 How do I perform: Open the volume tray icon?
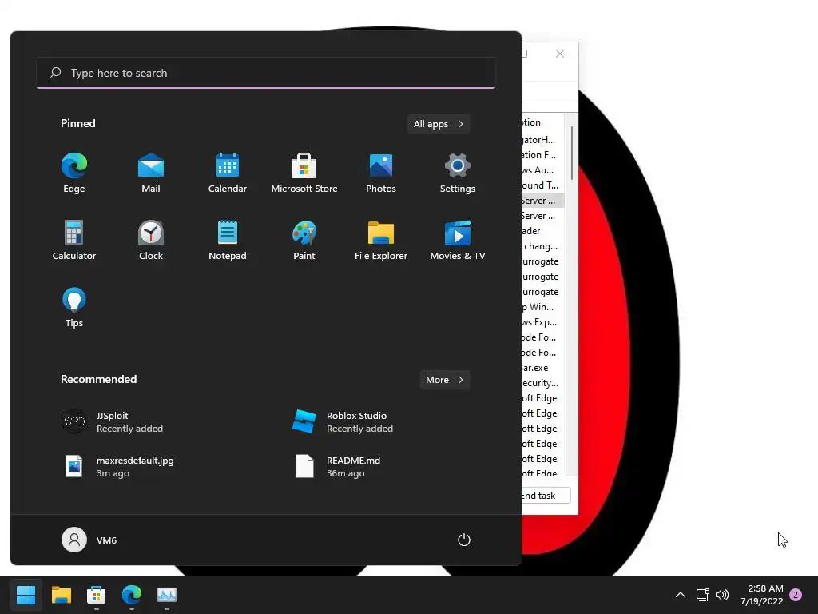point(722,595)
